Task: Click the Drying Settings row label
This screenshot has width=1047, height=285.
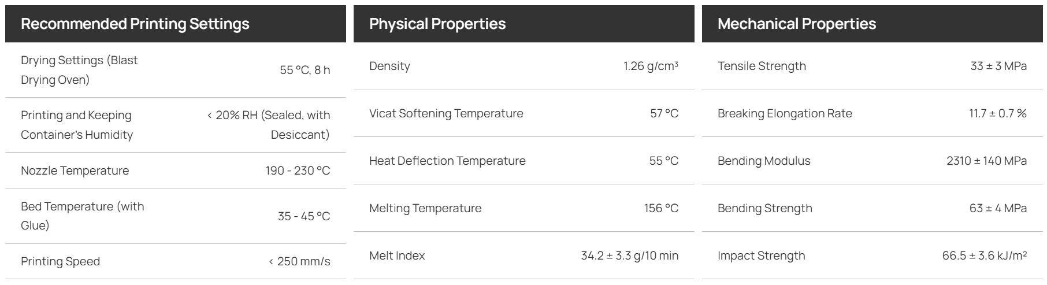Action: pos(79,70)
